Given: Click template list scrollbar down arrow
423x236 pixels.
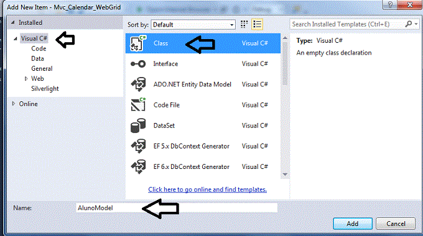Looking at the screenshot, I should (x=285, y=175).
